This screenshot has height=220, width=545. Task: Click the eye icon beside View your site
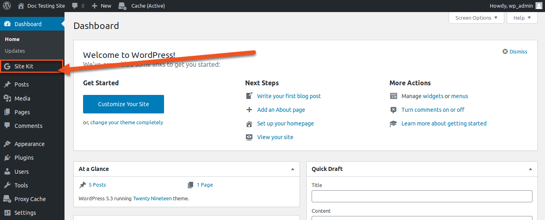coord(249,137)
